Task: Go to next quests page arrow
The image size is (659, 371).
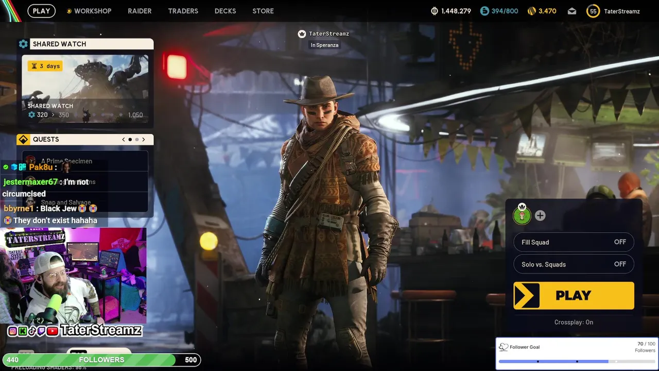Action: pos(144,139)
